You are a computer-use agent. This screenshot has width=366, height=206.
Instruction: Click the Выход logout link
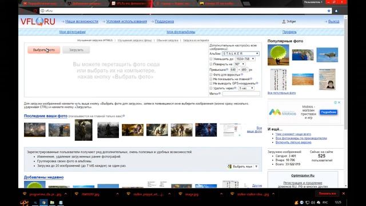tap(334, 22)
